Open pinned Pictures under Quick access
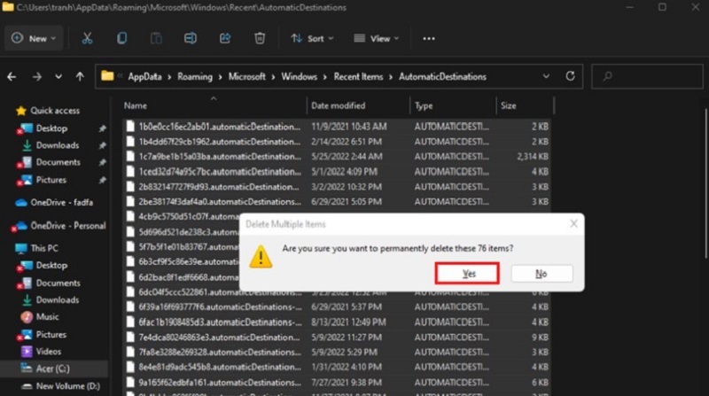Image resolution: width=709 pixels, height=396 pixels. pos(51,180)
